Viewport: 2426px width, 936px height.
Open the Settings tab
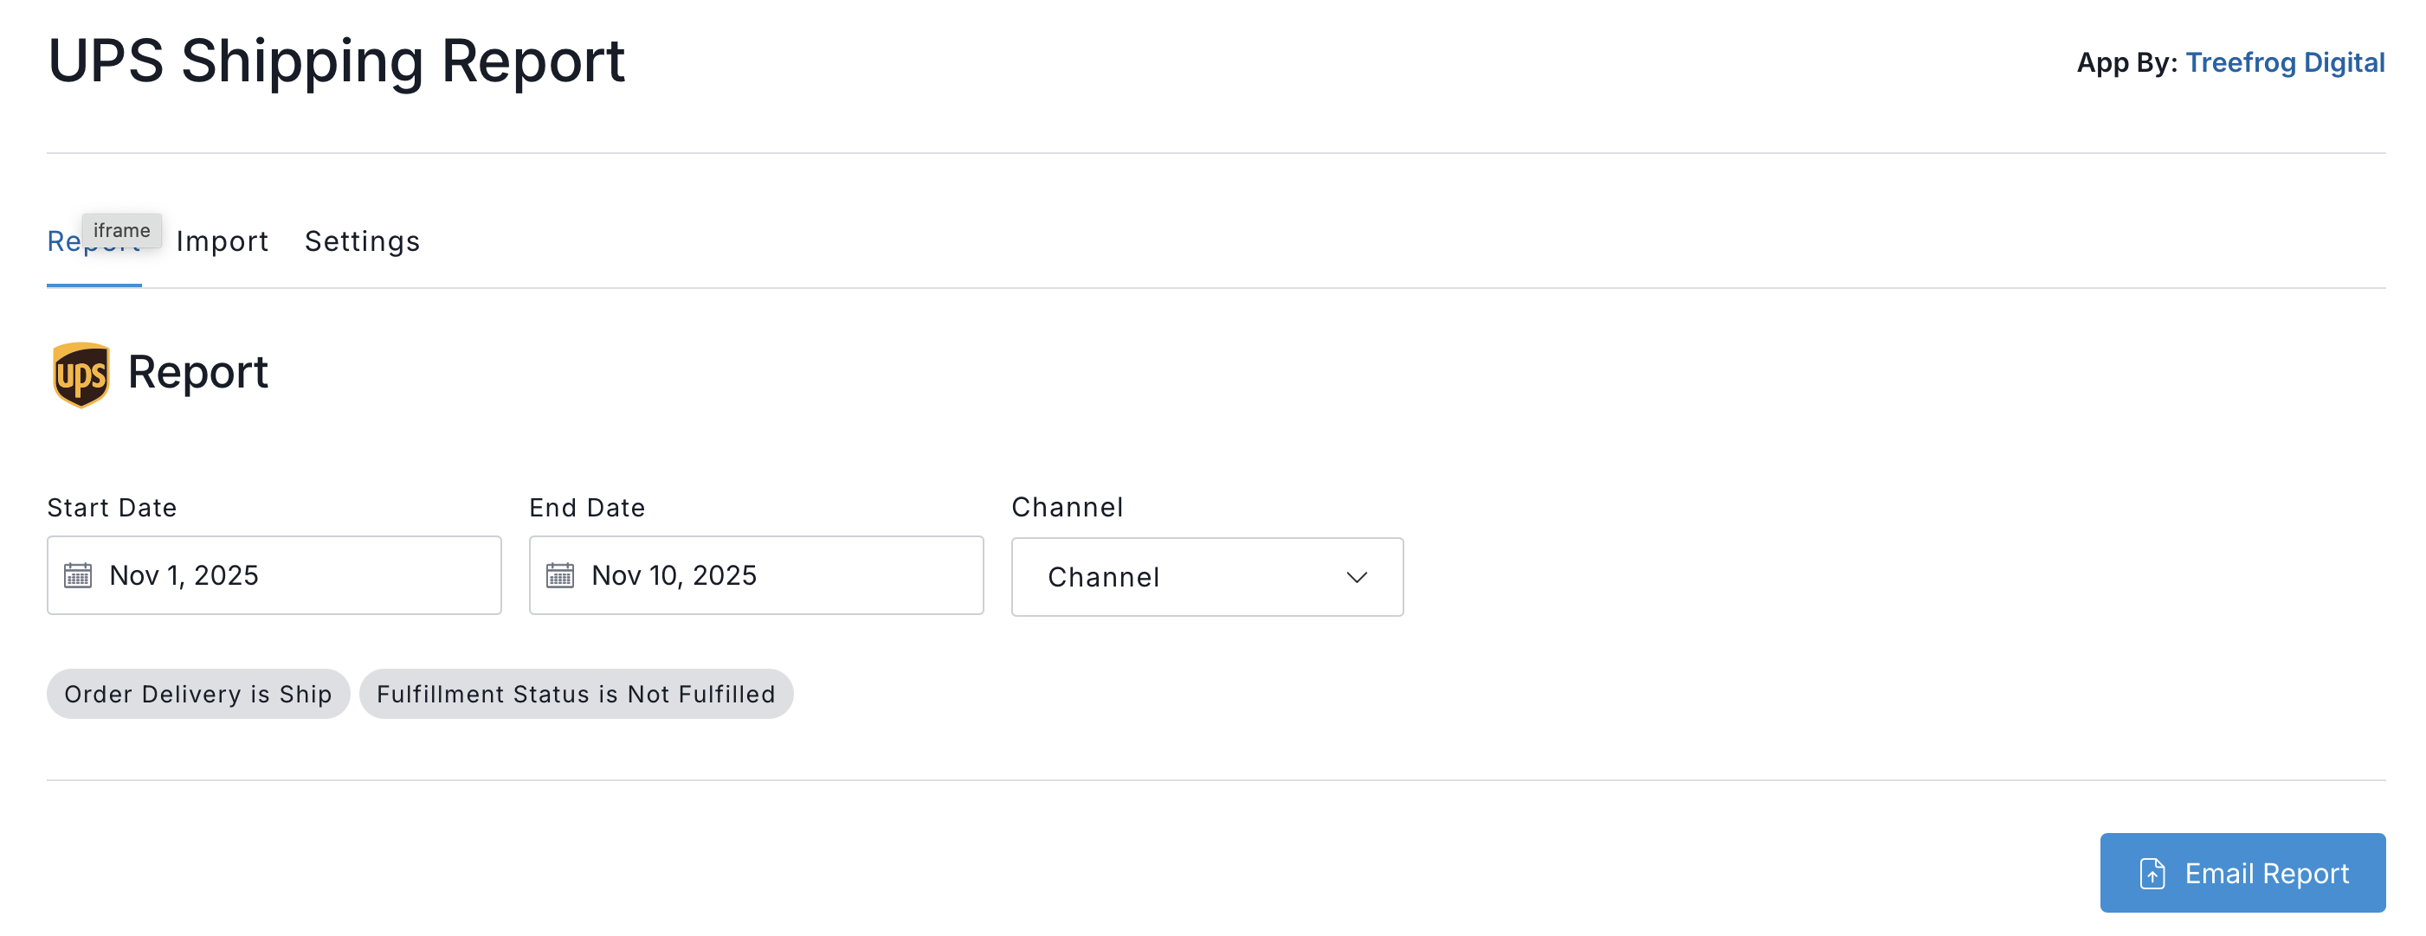click(362, 241)
